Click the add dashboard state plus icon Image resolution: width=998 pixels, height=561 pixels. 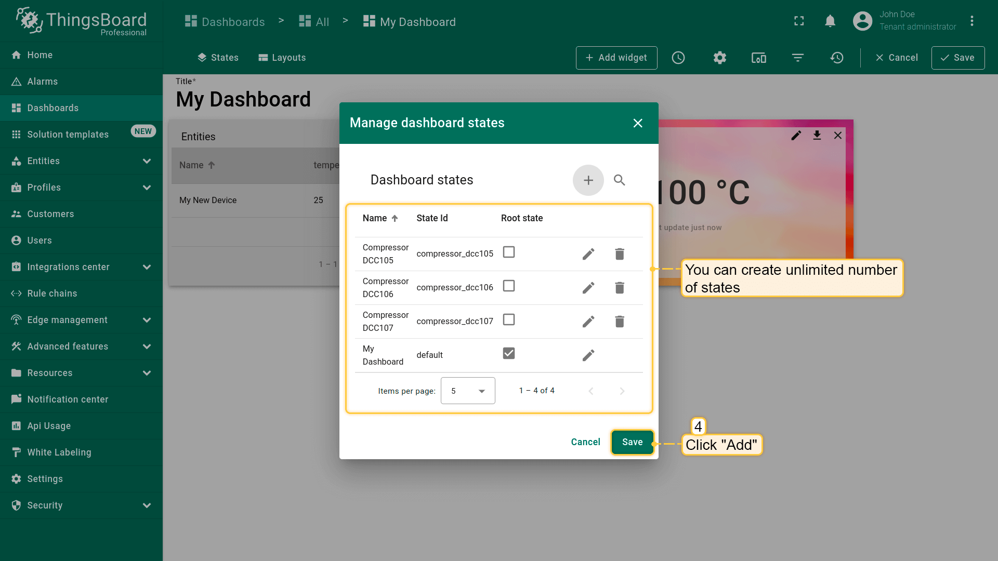coord(588,180)
